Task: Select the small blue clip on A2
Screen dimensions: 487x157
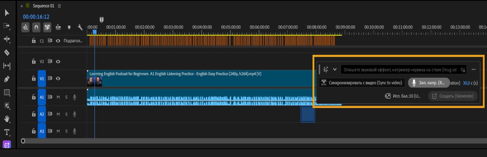Action: click(308, 114)
